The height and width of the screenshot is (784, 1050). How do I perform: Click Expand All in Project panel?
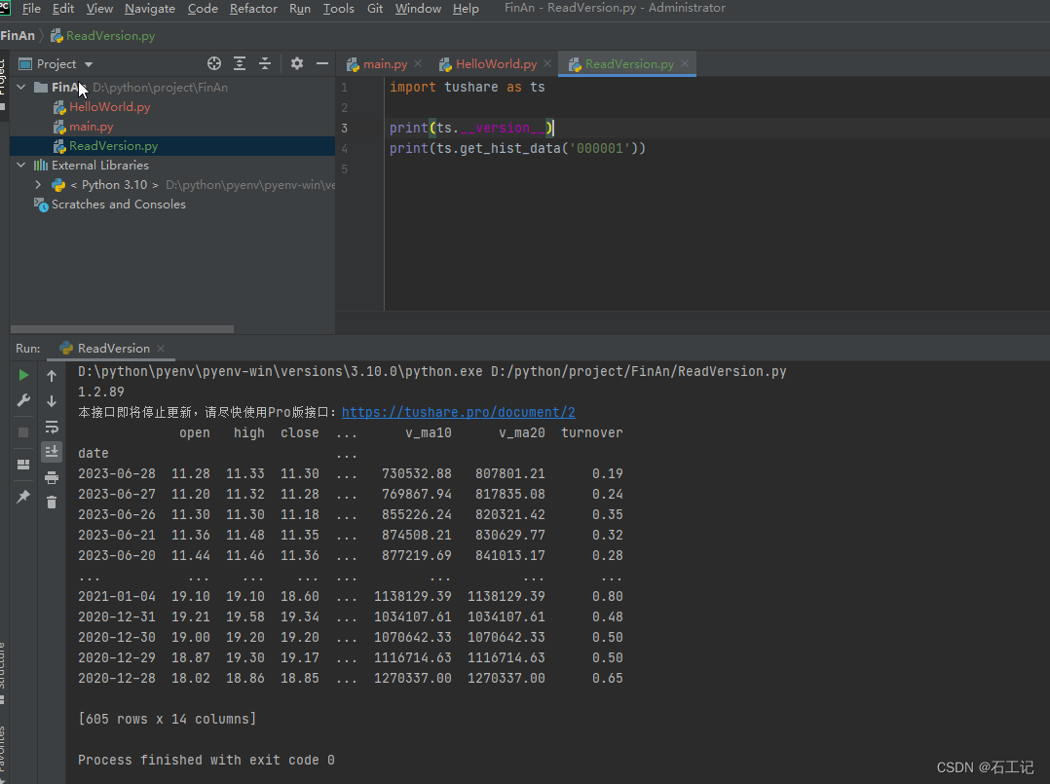click(x=239, y=63)
